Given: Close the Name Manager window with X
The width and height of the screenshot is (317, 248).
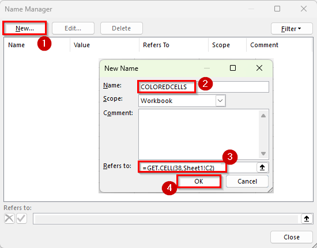Looking at the screenshot, I should click(304, 9).
